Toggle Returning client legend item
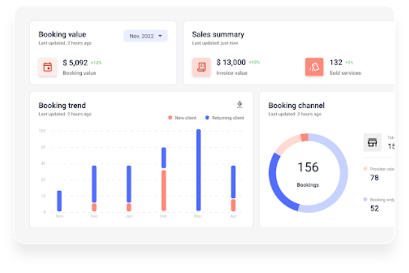The image size is (409, 273). pos(224,118)
